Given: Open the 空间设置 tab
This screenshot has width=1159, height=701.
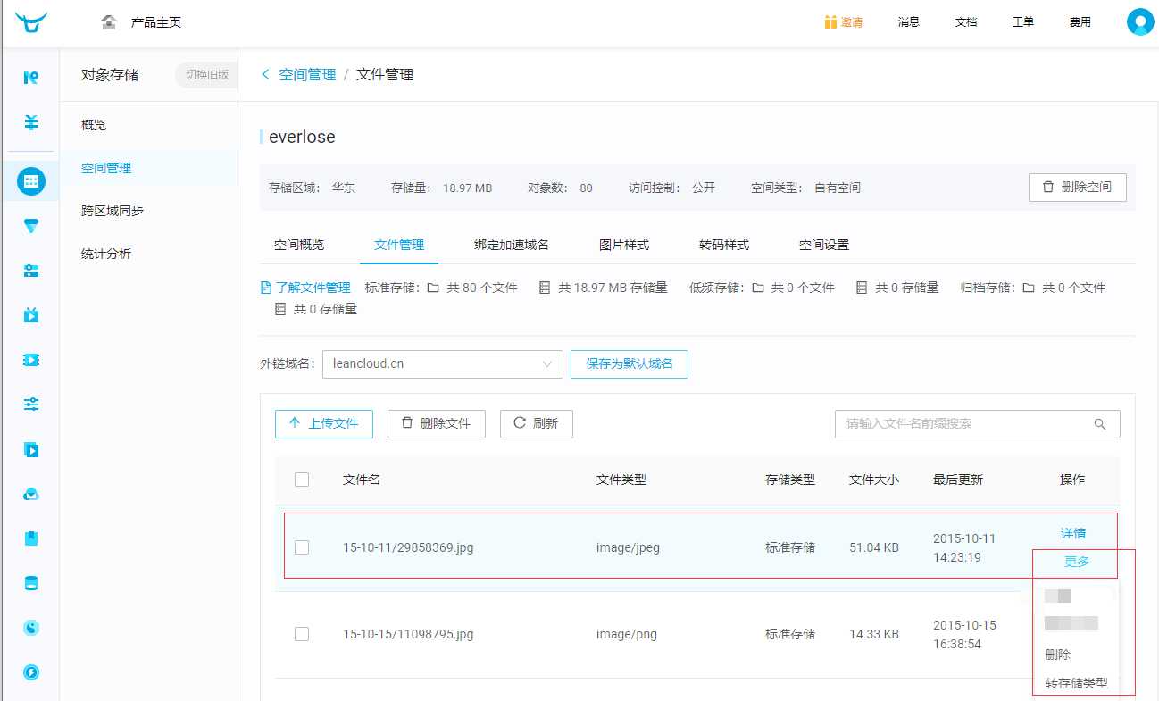Looking at the screenshot, I should [x=824, y=245].
